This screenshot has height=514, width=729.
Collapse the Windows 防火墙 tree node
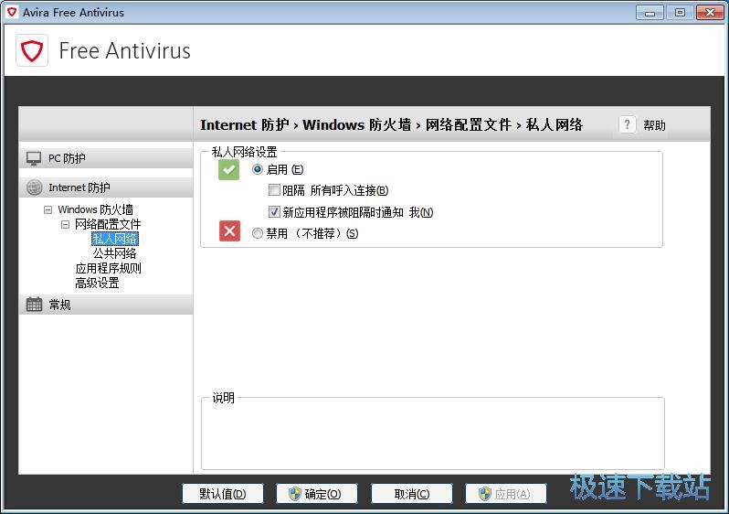48,210
